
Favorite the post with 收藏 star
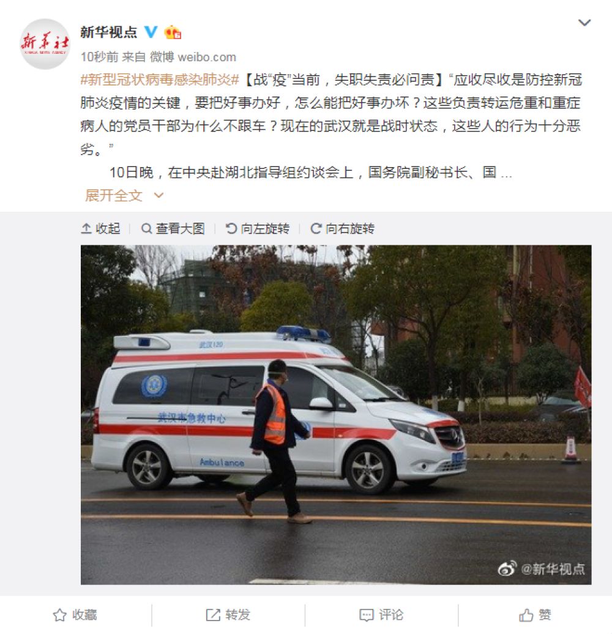click(75, 615)
